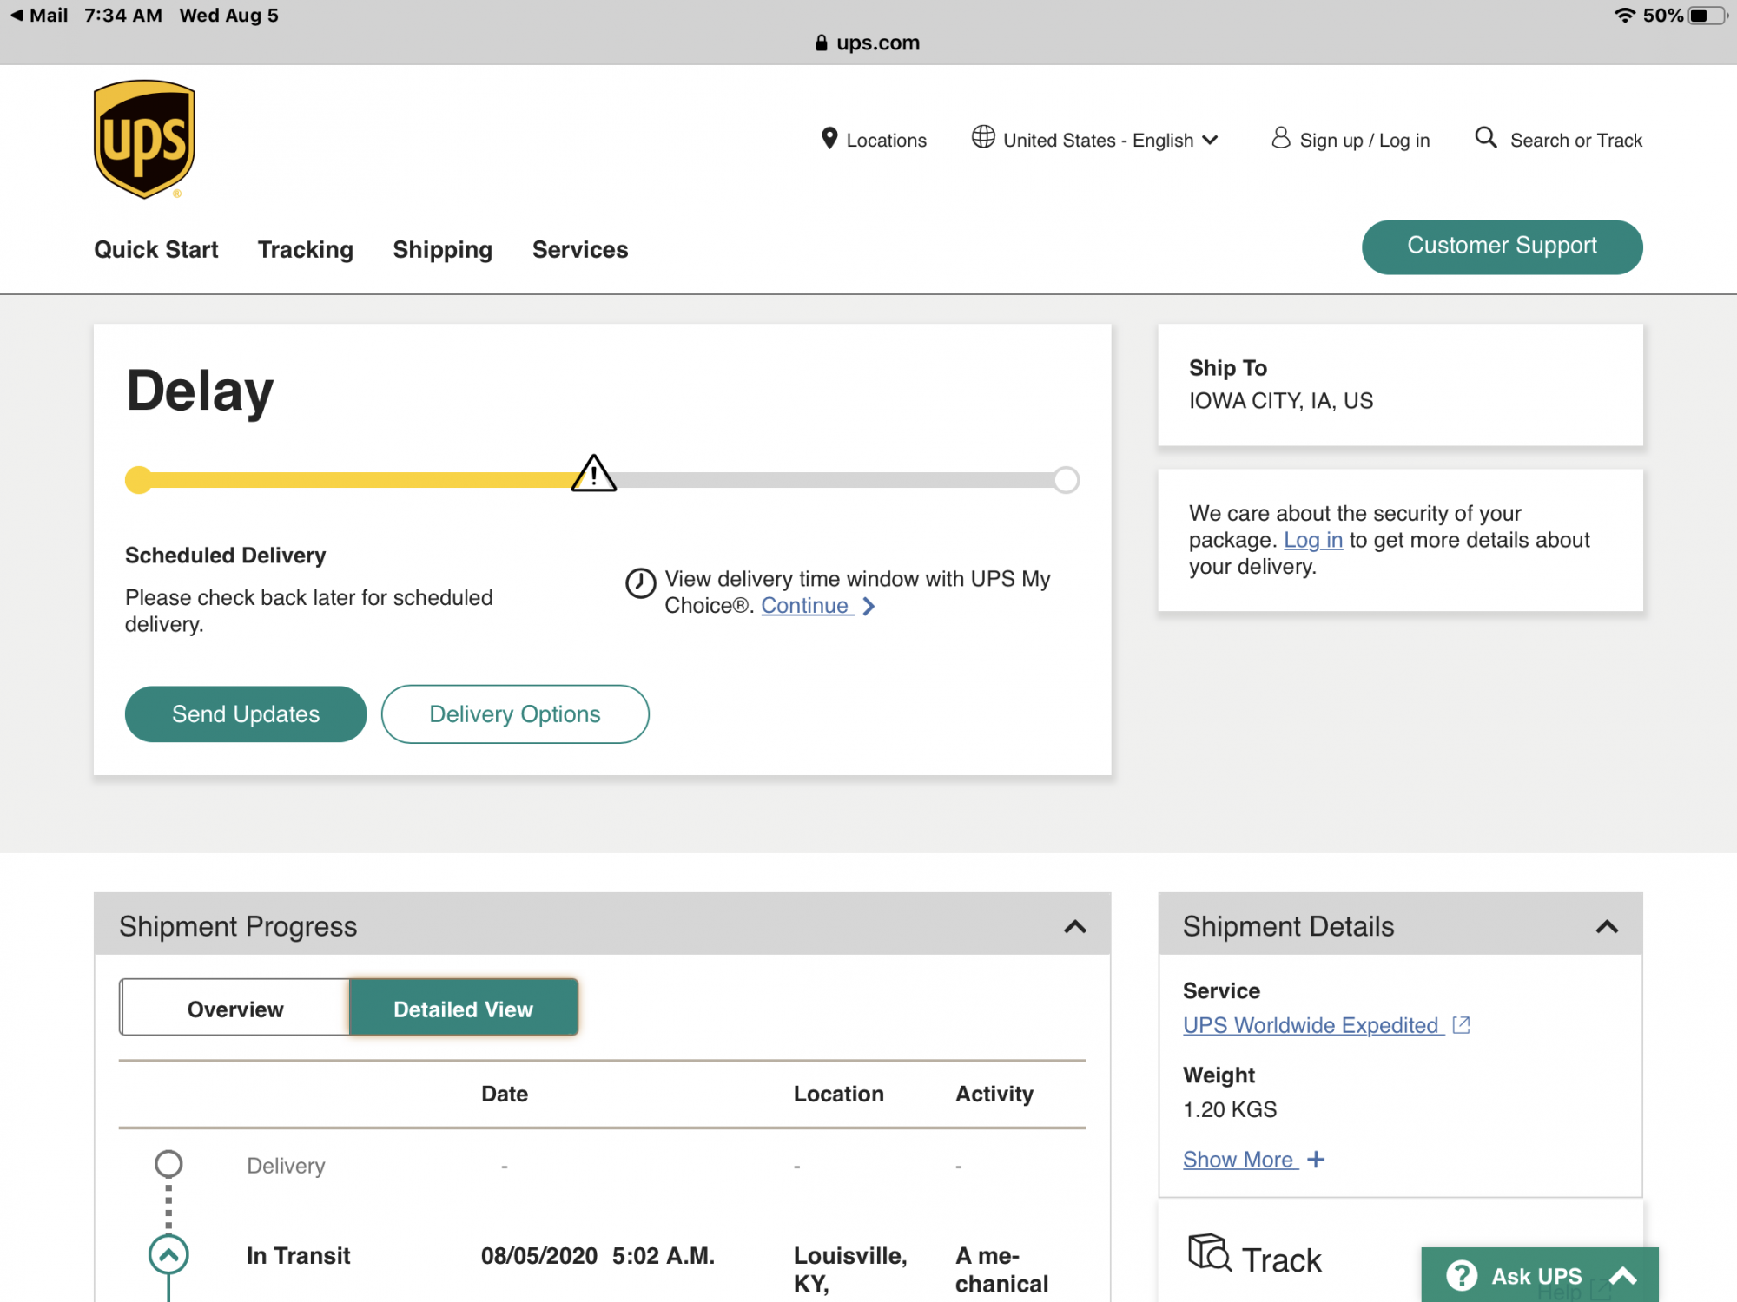Image resolution: width=1737 pixels, height=1302 pixels.
Task: Tap the Wi-Fi status icon
Action: point(1624,15)
